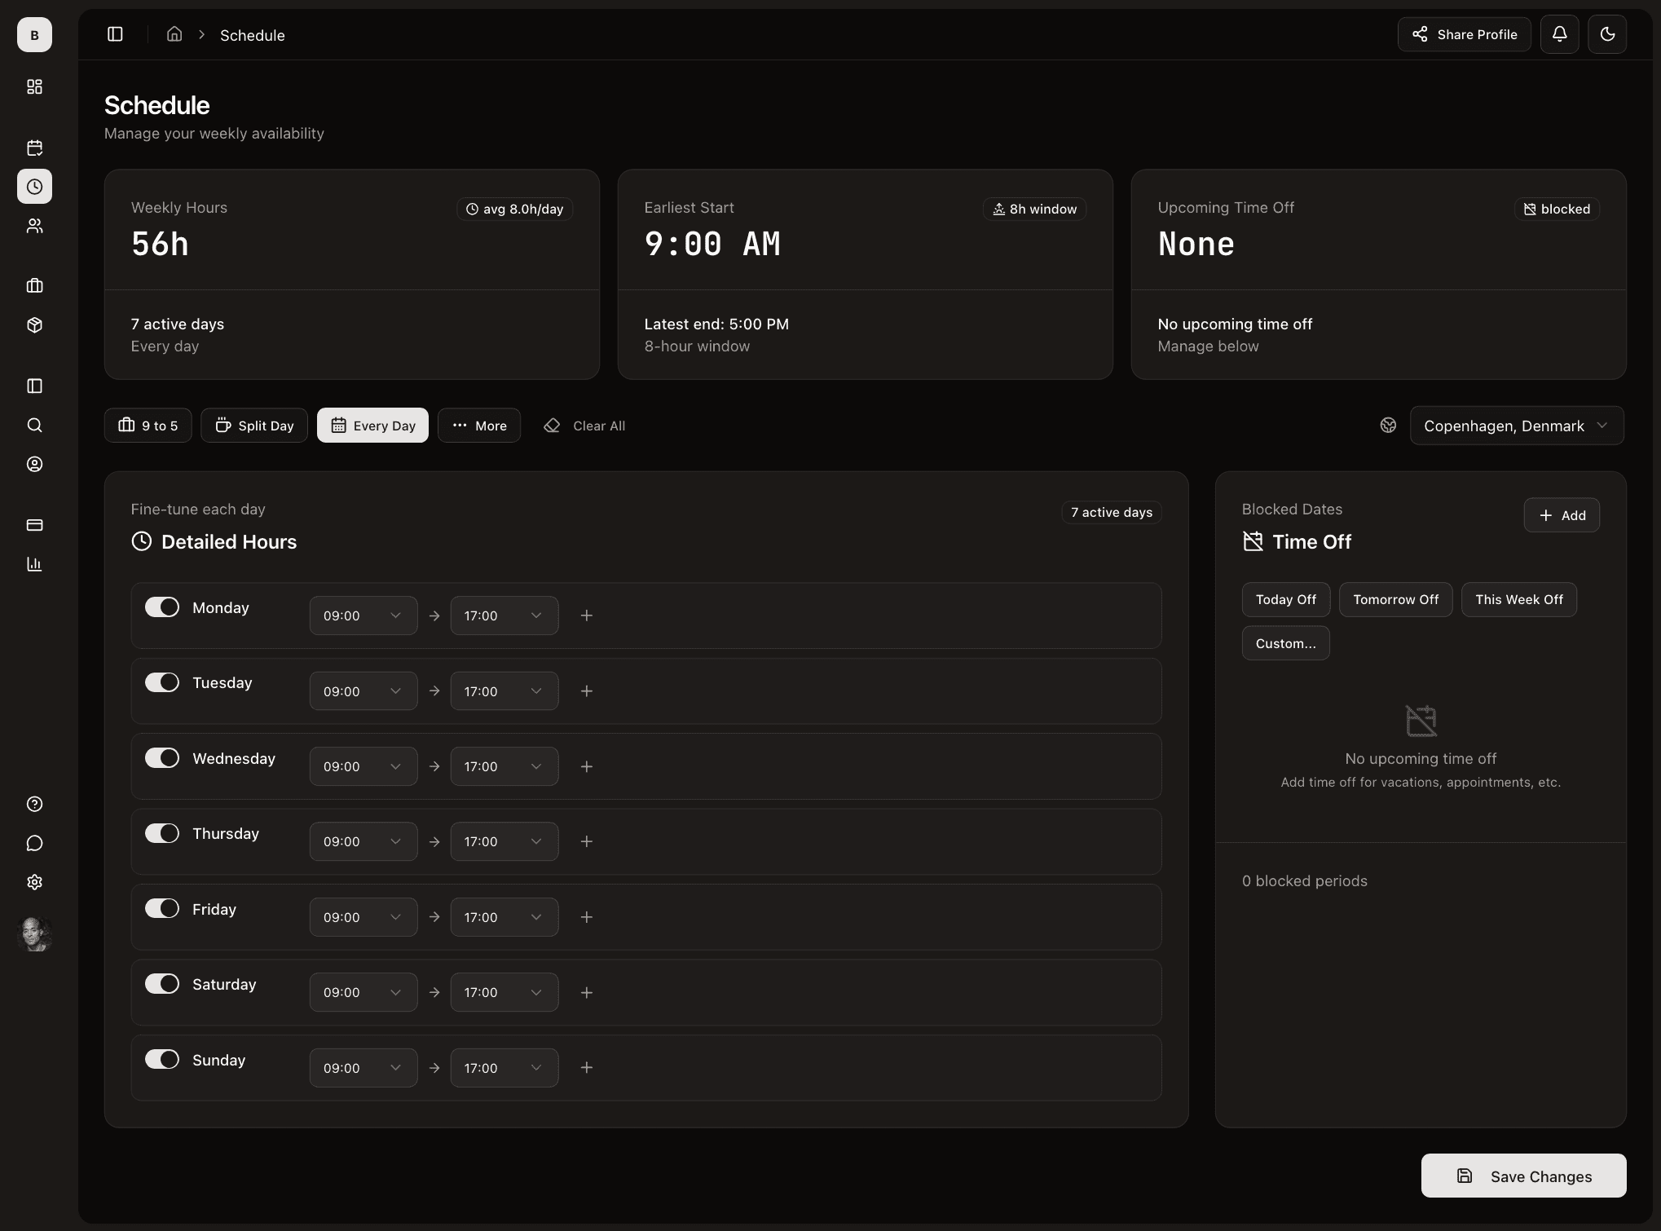
Task: Toggle Thursday availability off
Action: tap(162, 833)
